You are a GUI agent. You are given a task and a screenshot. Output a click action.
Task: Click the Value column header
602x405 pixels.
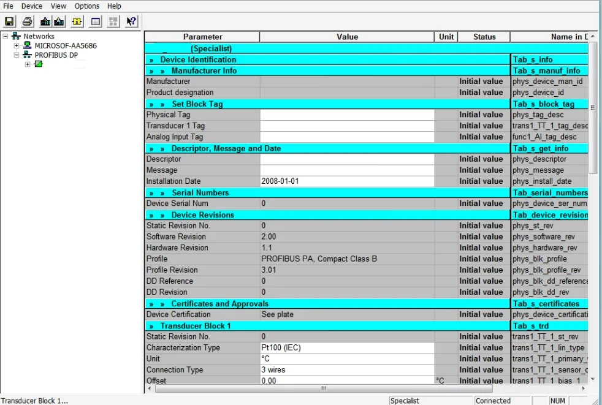click(x=347, y=37)
